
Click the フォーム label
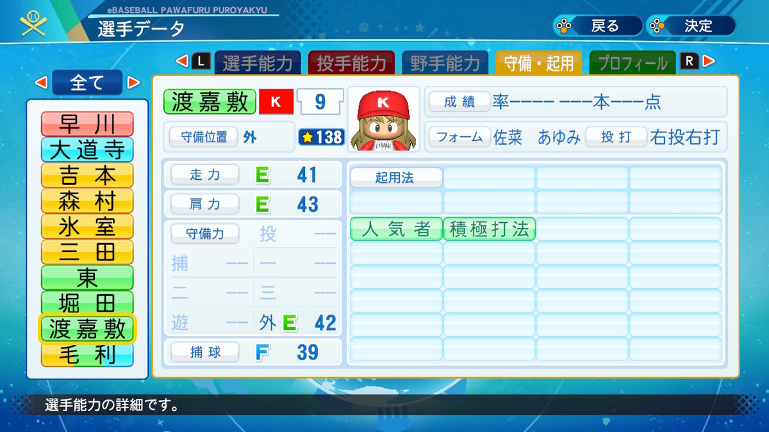coord(459,136)
